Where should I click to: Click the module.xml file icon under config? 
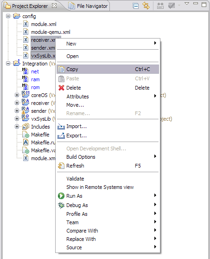point(25,24)
